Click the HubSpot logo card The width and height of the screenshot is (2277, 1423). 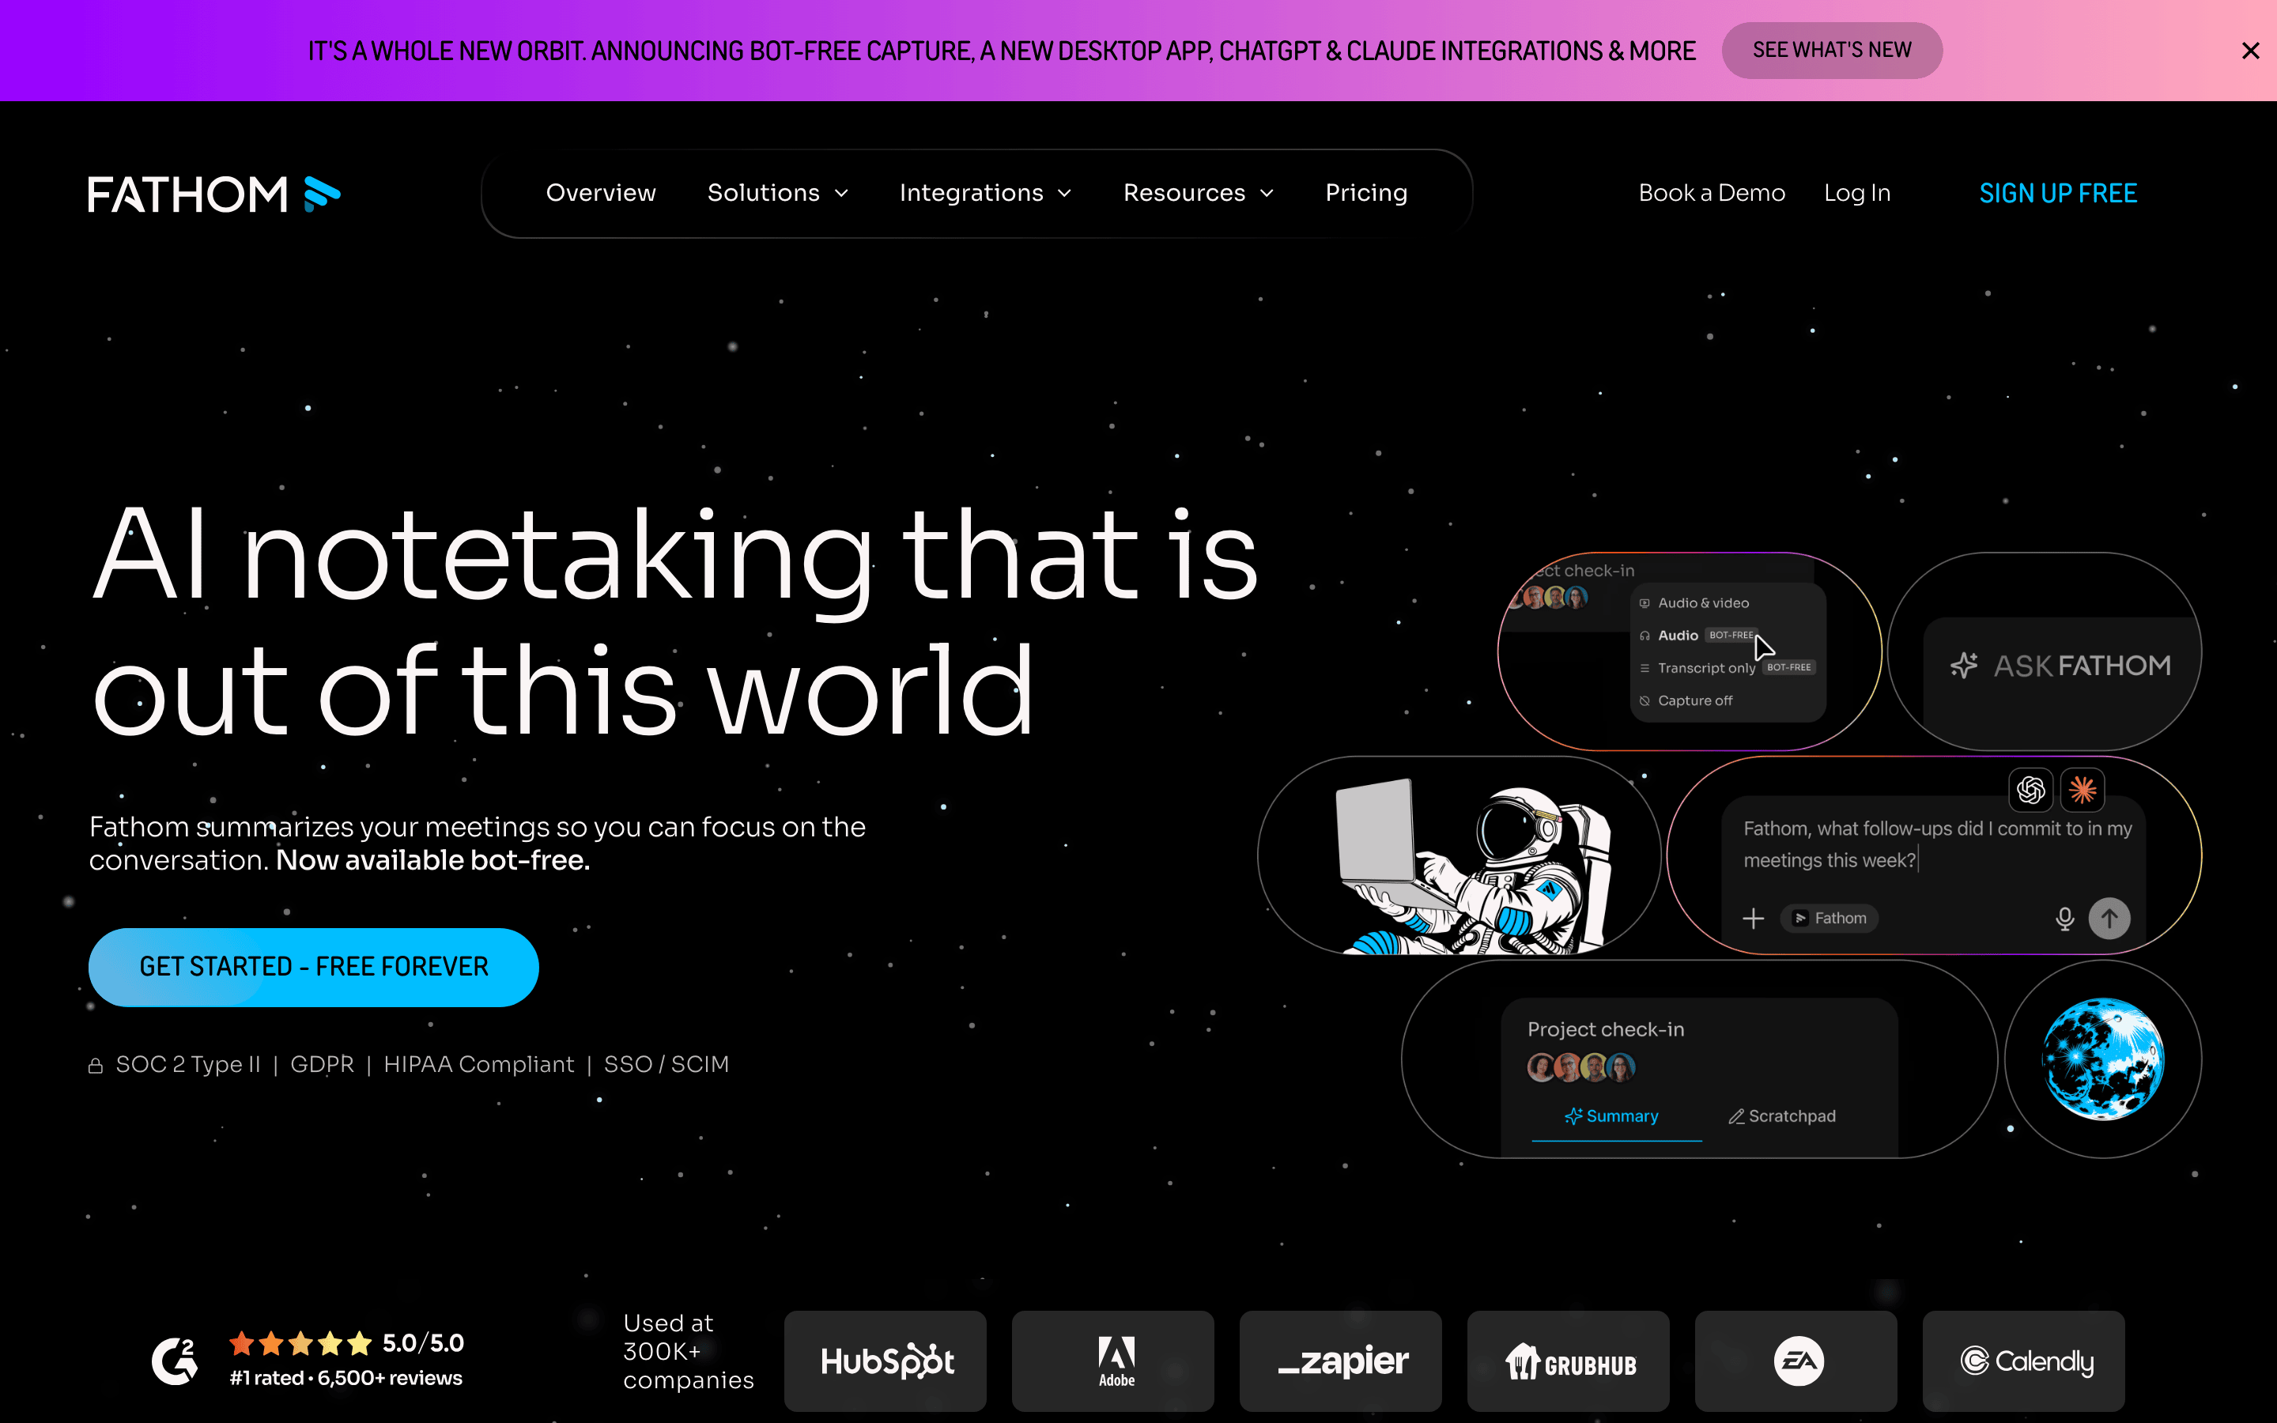[x=885, y=1361]
